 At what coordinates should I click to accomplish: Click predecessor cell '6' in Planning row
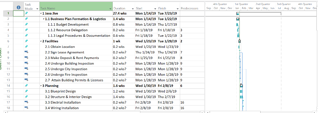click(192, 86)
